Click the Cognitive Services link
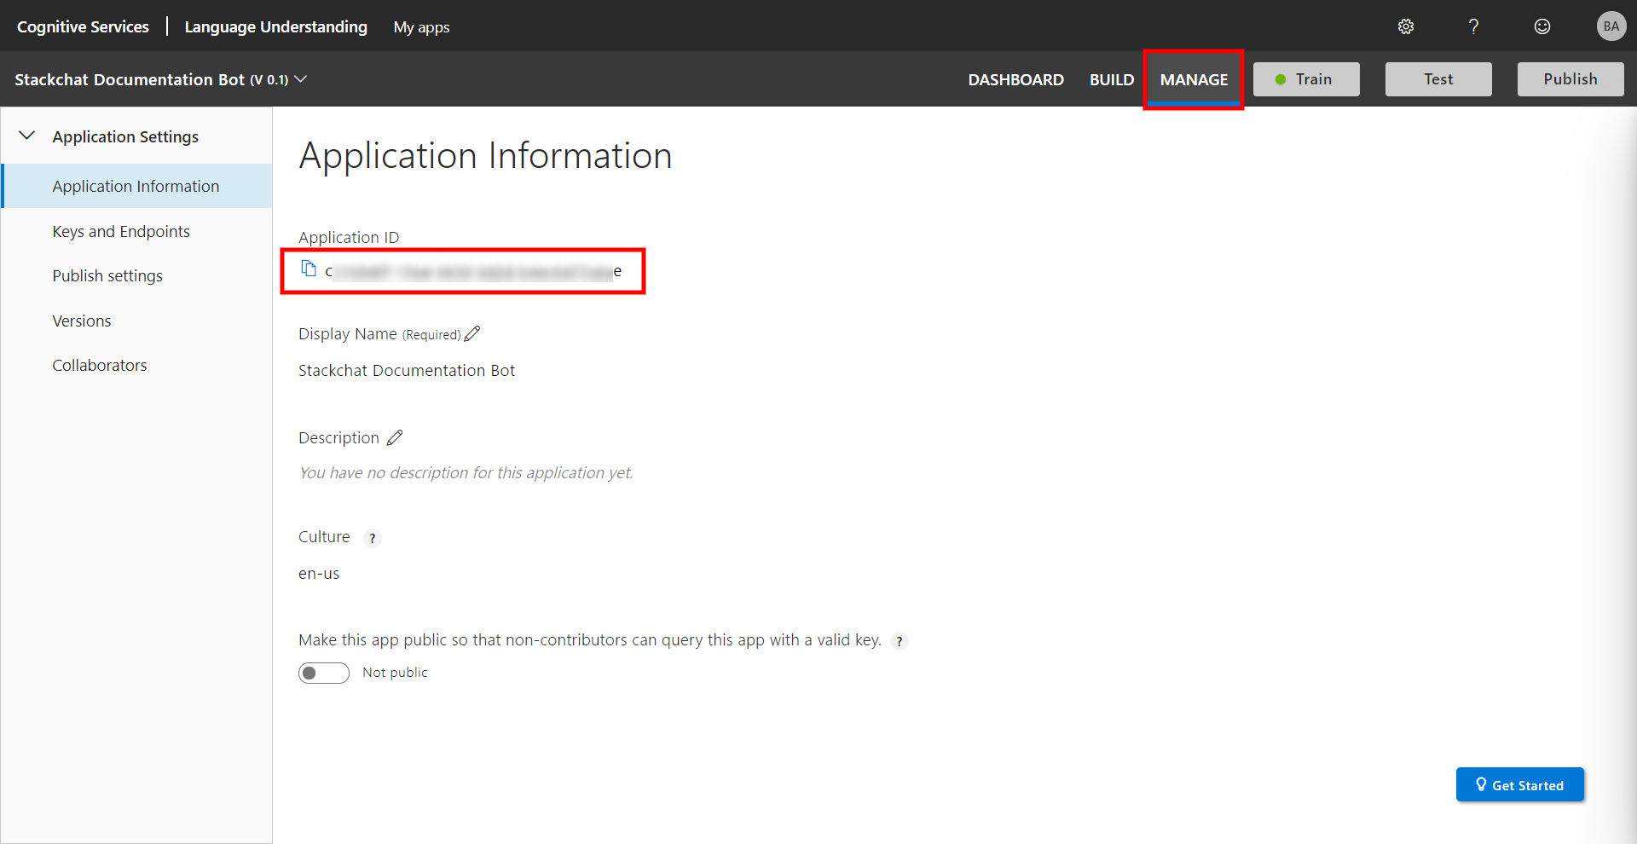Image resolution: width=1637 pixels, height=844 pixels. click(83, 26)
